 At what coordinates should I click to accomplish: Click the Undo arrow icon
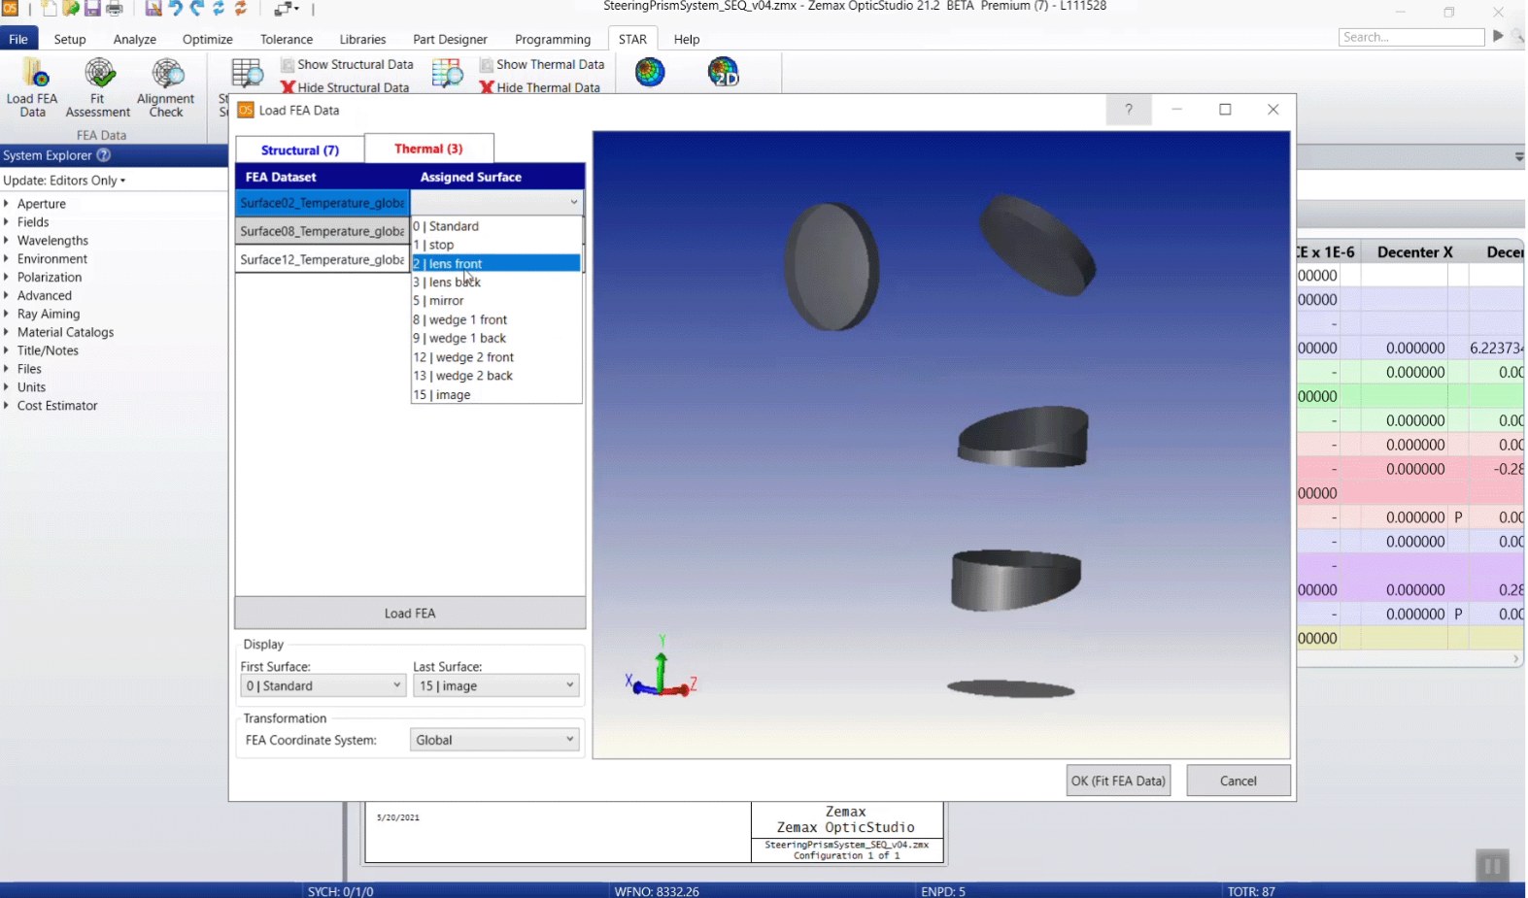click(x=176, y=9)
